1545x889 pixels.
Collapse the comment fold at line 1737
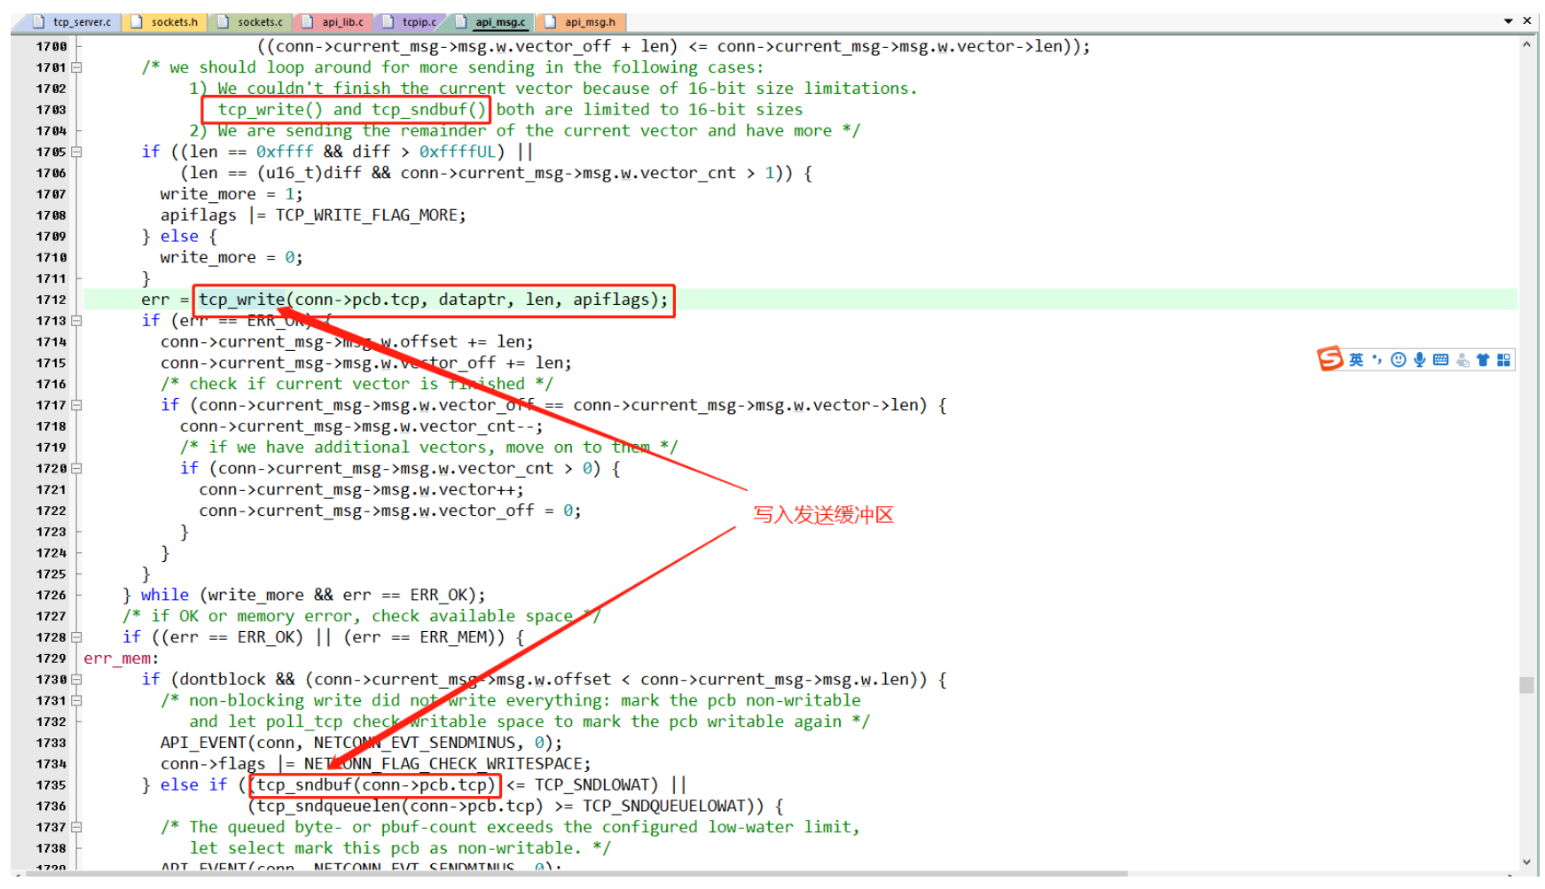click(x=77, y=828)
